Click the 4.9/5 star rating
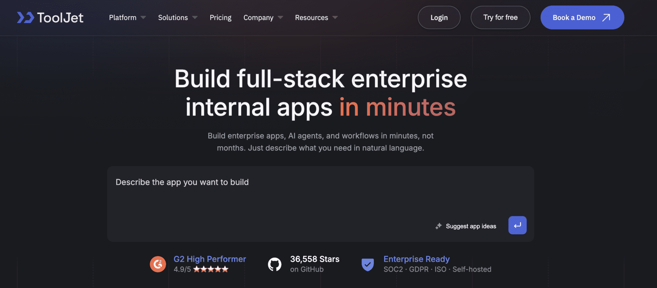The width and height of the screenshot is (657, 288). [x=201, y=269]
